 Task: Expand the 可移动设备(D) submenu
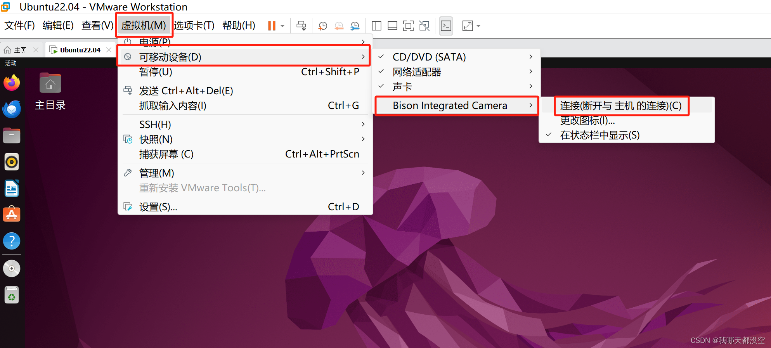click(x=244, y=57)
